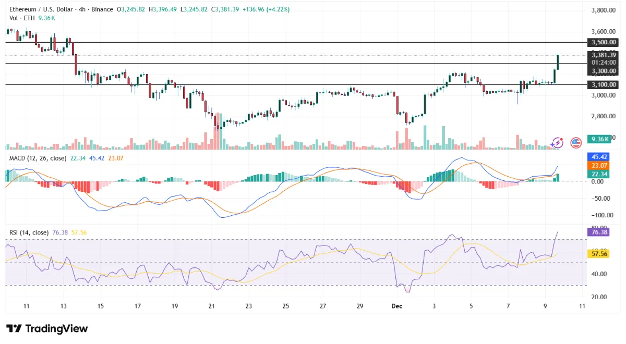
Task: Click the 3,500.00 horizontal line price label
Action: click(x=602, y=42)
